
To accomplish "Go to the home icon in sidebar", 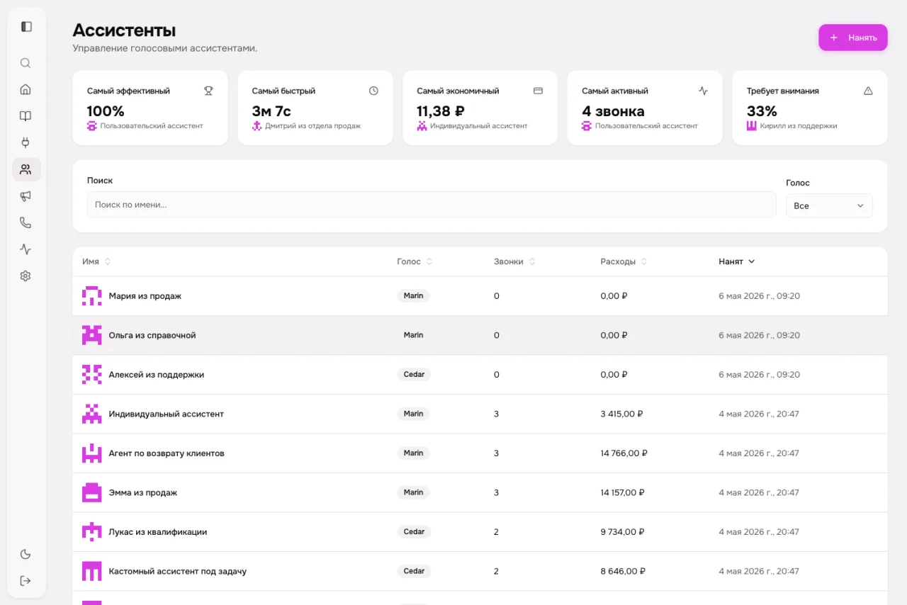I will point(26,89).
